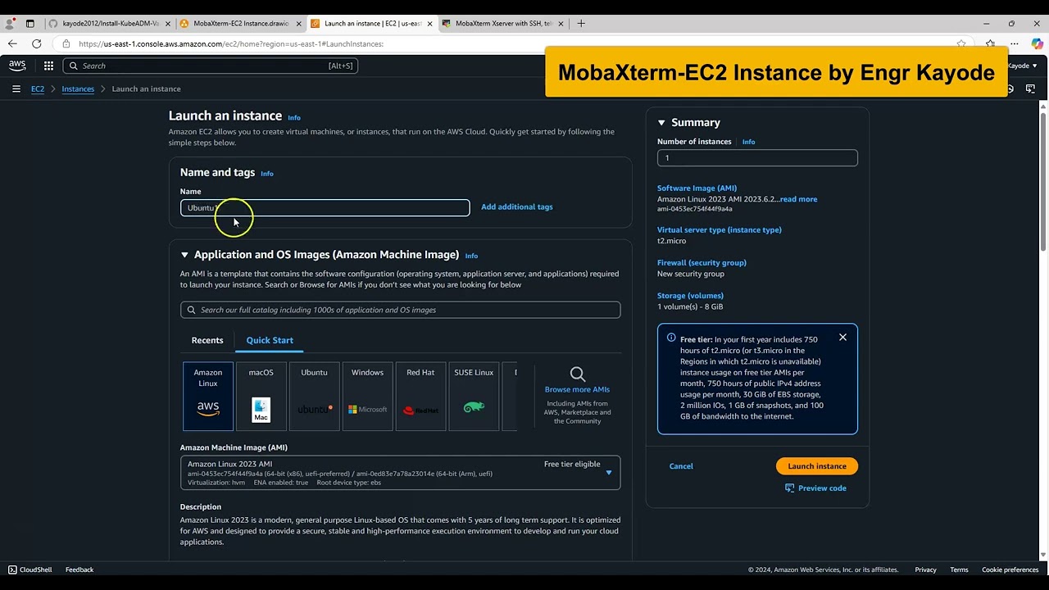Click the Free tier info icon
The height and width of the screenshot is (590, 1049).
point(671,338)
